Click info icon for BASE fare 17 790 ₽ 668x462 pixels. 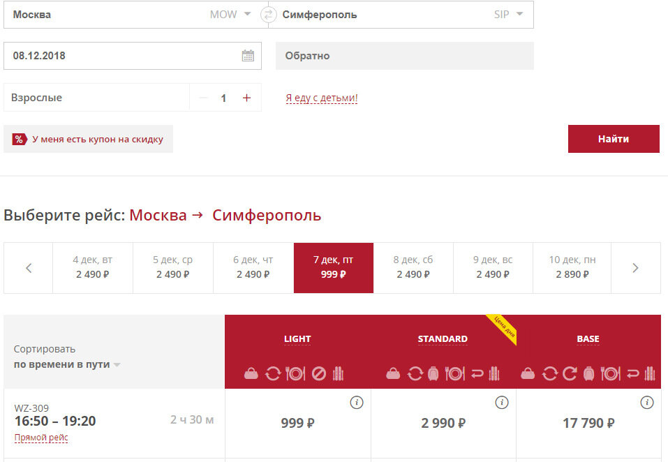coord(647,403)
